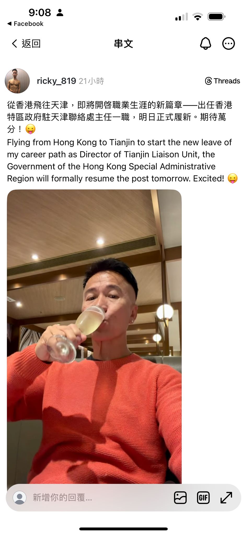Tap the battery status icon
The height and width of the screenshot is (535, 247).
pos(216,17)
